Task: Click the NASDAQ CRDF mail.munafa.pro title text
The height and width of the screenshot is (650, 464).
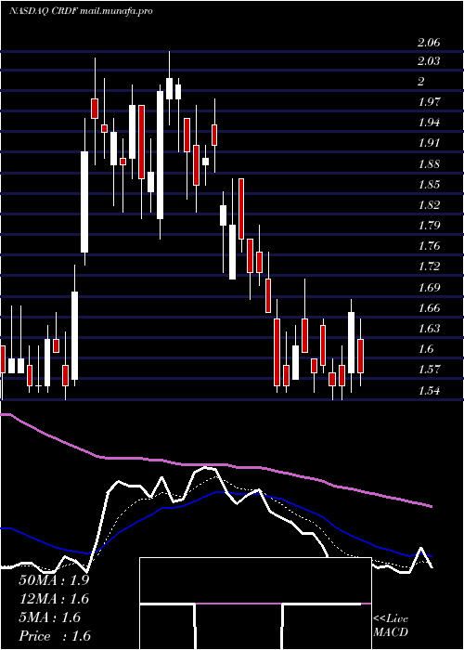Action: 81,11
